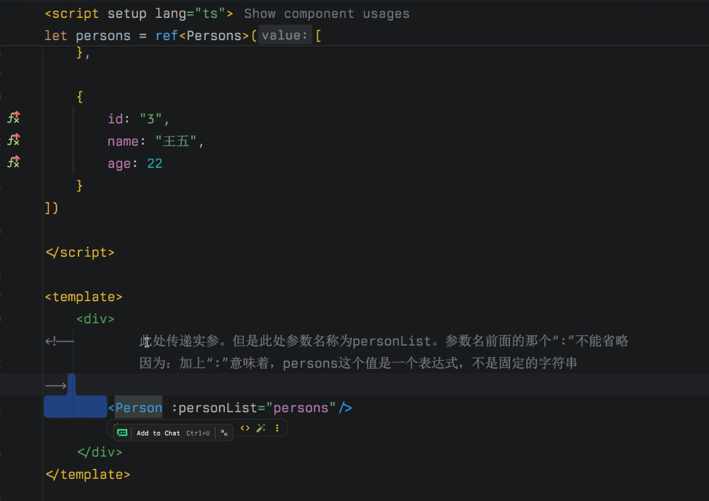Click the opening <template> tag

(83, 296)
